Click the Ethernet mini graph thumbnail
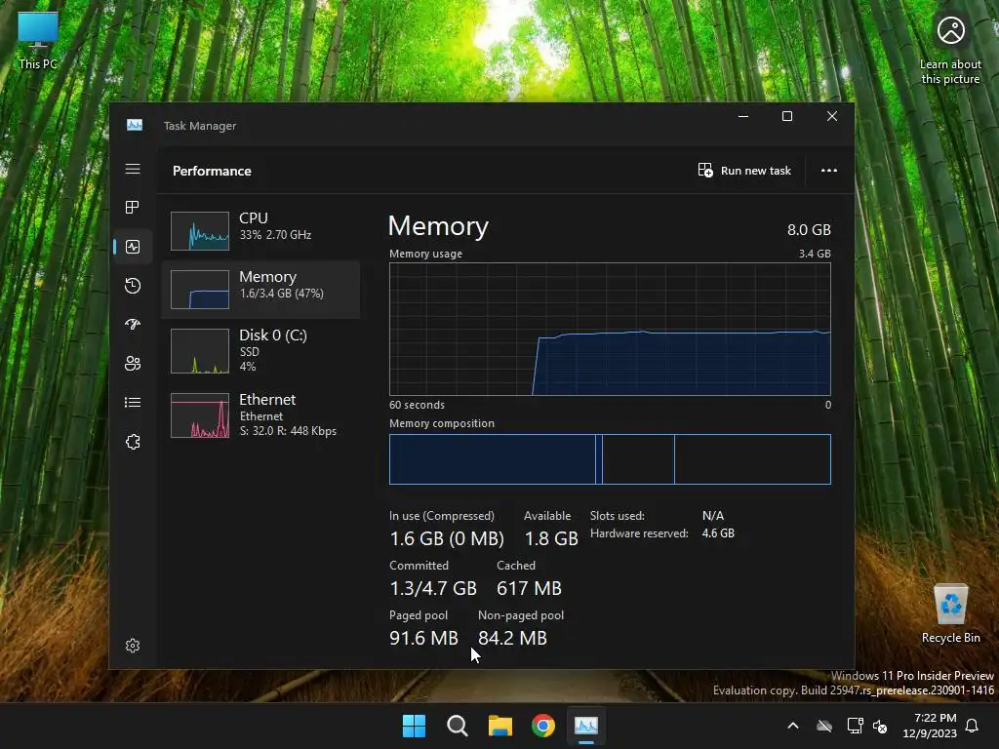999x749 pixels. point(200,415)
